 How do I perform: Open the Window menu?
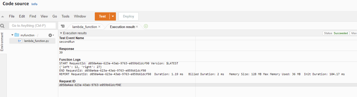[x=80, y=16]
